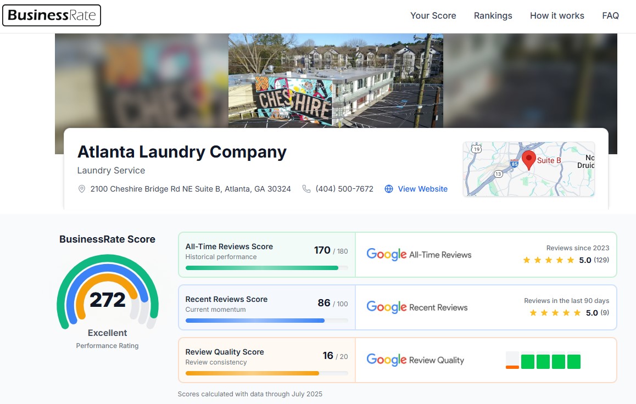The width and height of the screenshot is (636, 404).
Task: Click Google logo in All-Time Reviews row
Action: point(387,254)
